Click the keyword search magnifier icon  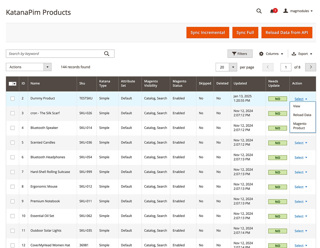[107, 53]
